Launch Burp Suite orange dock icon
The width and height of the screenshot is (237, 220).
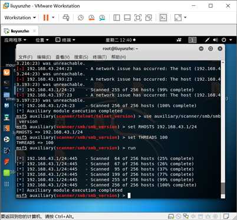point(6,128)
